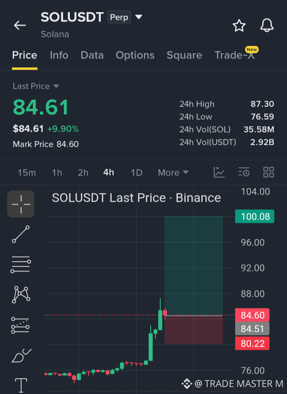Image resolution: width=287 pixels, height=394 pixels.
Task: Click the 24h Low value 76.59
Action: pyautogui.click(x=262, y=117)
